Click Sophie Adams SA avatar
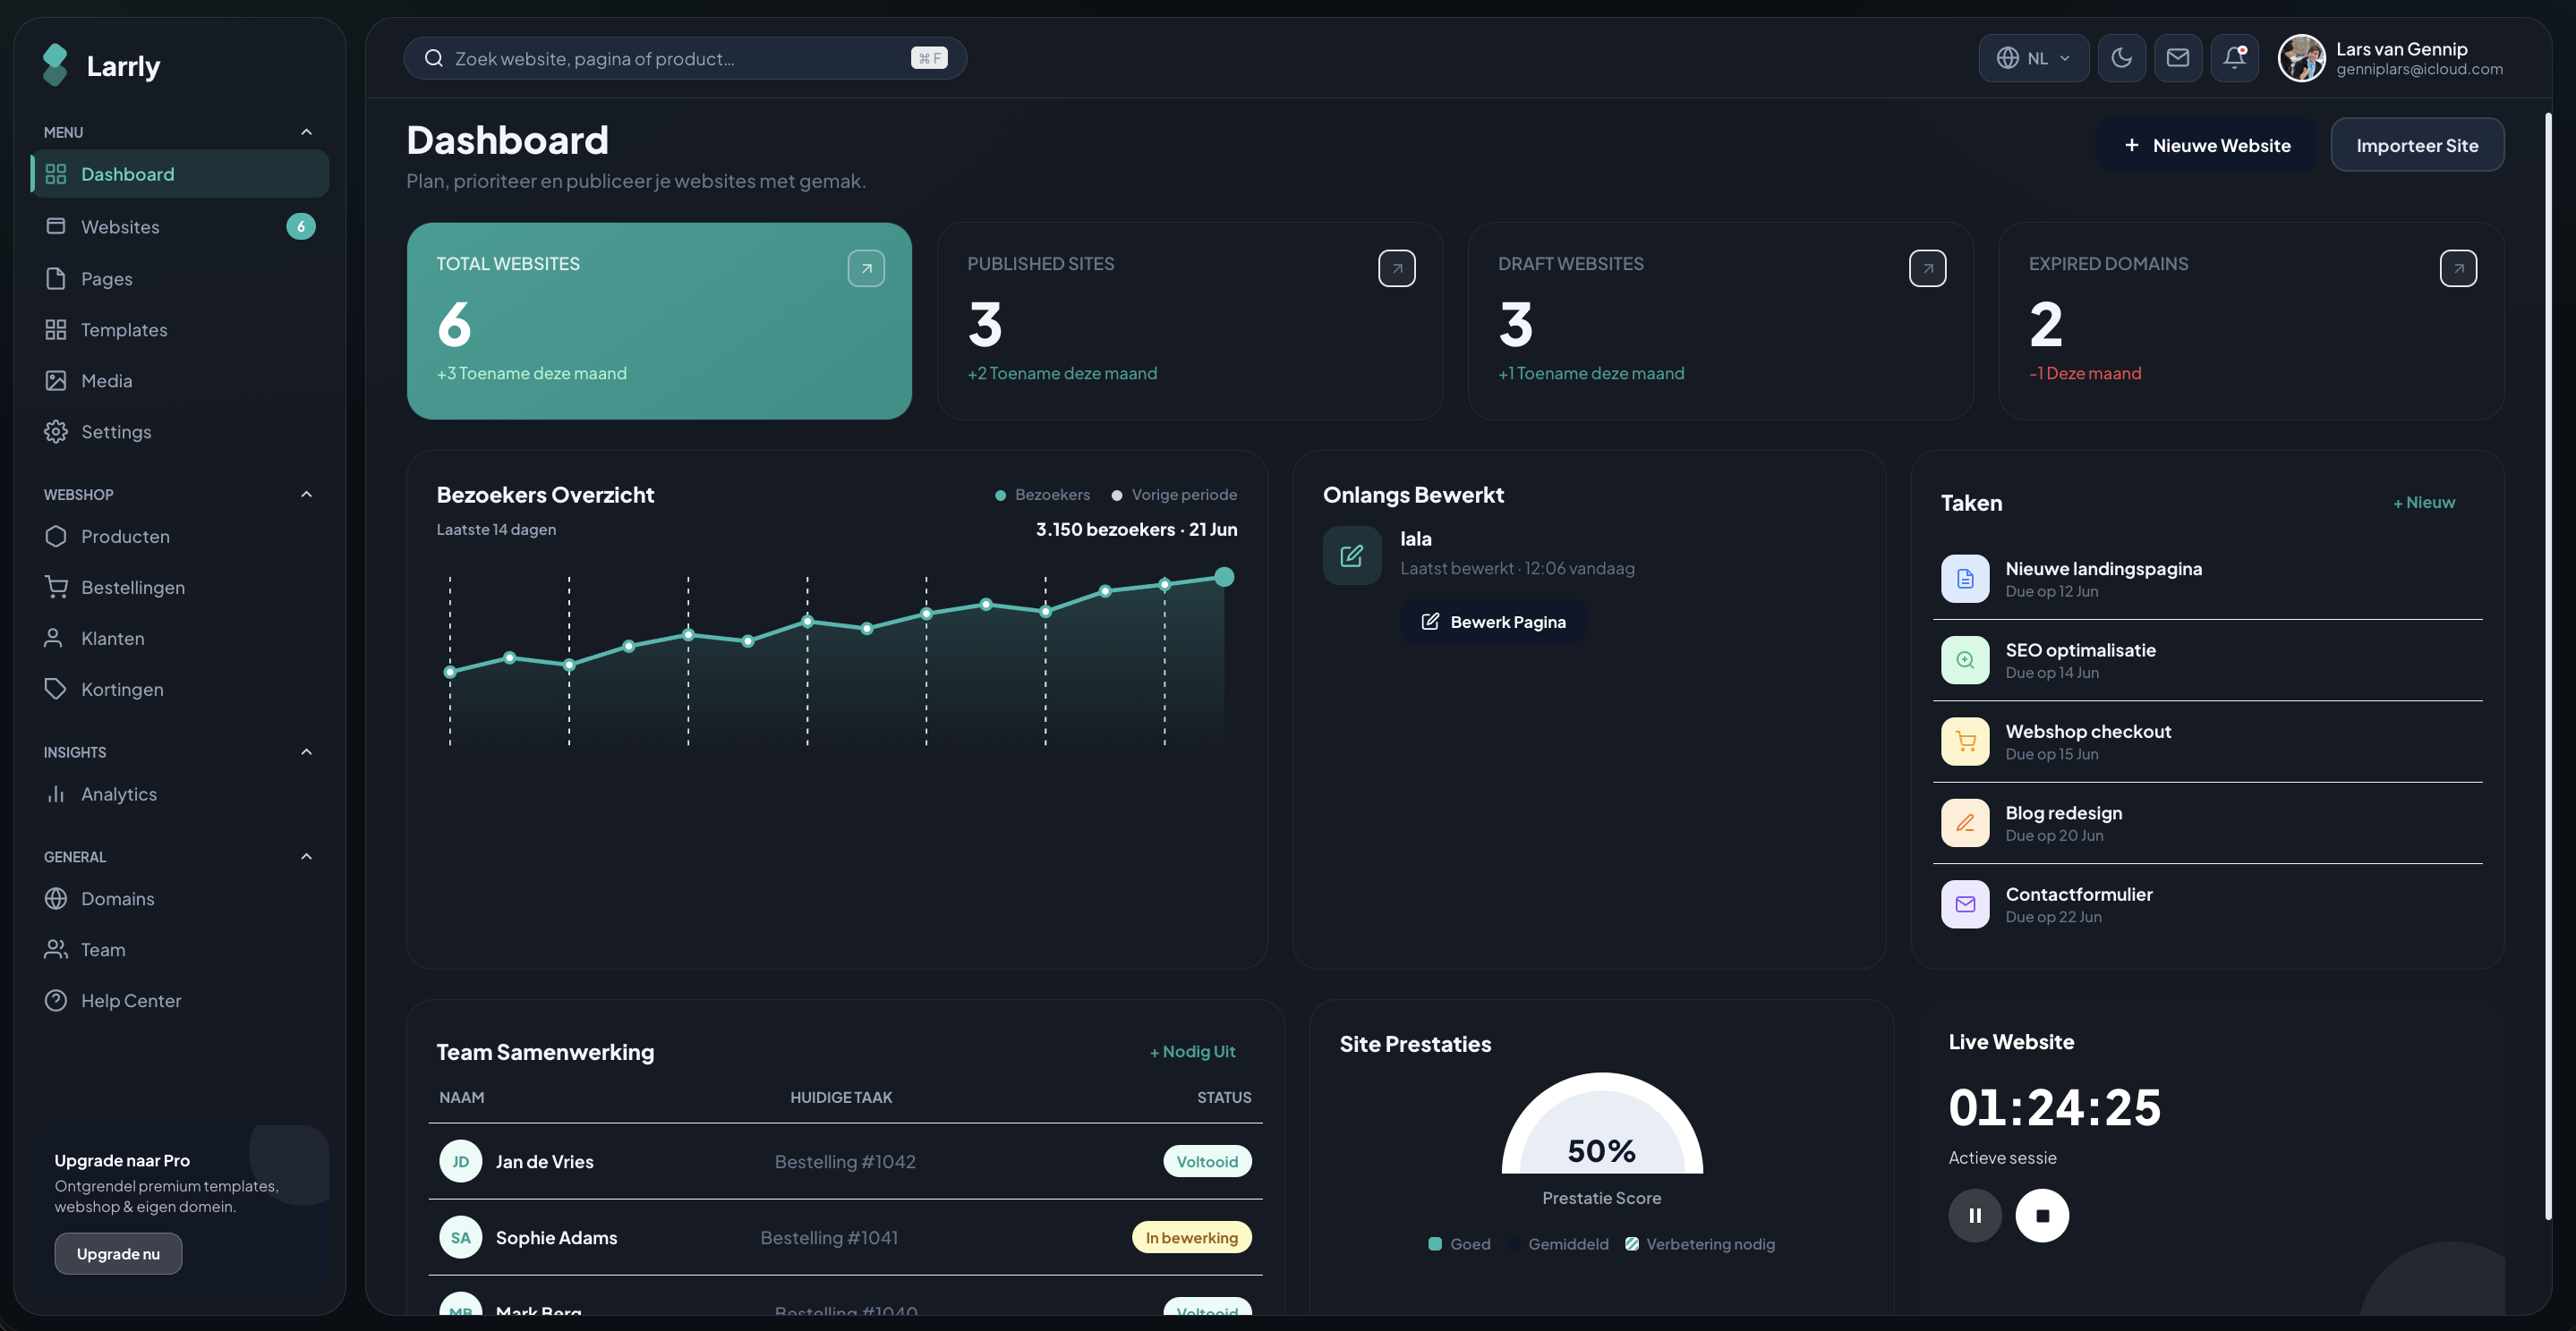 (460, 1237)
